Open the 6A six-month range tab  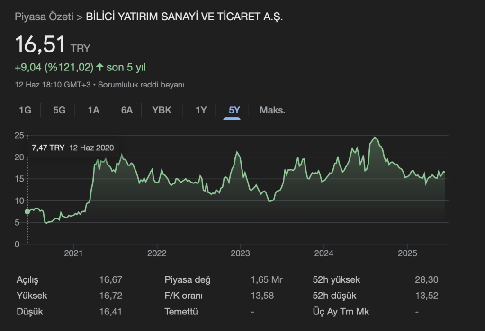[x=127, y=110]
